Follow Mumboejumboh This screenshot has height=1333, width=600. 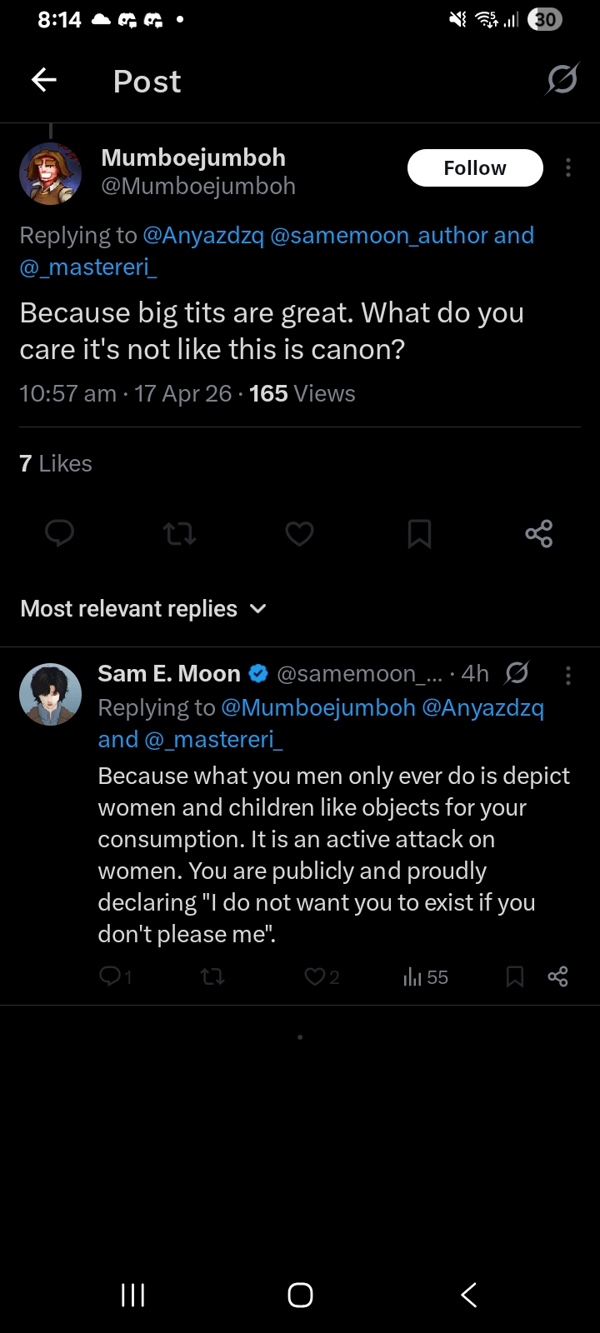[x=475, y=168]
